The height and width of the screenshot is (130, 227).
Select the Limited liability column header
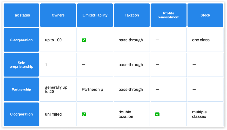click(95, 15)
